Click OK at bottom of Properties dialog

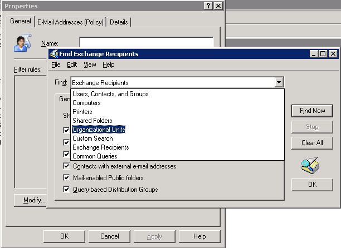(x=65, y=236)
